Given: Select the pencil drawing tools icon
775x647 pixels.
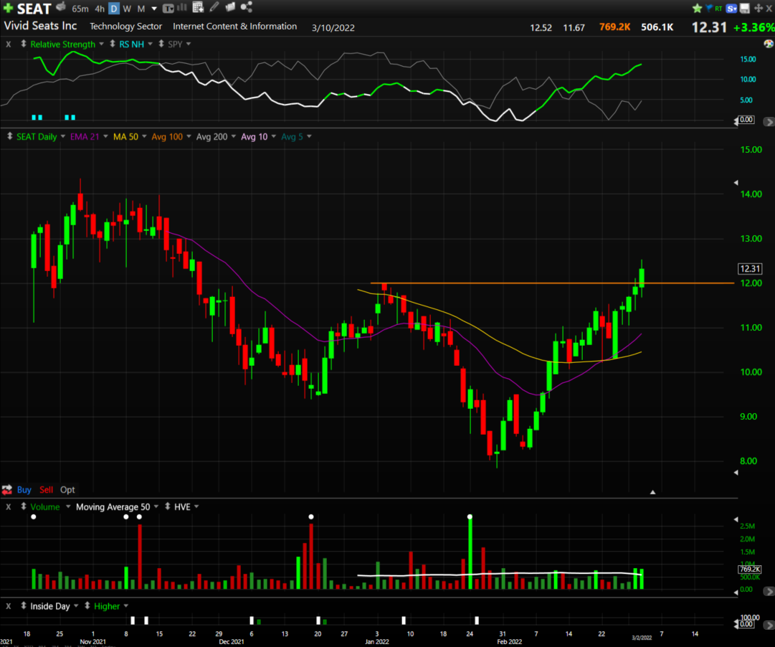Looking at the screenshot, I should [214, 6].
